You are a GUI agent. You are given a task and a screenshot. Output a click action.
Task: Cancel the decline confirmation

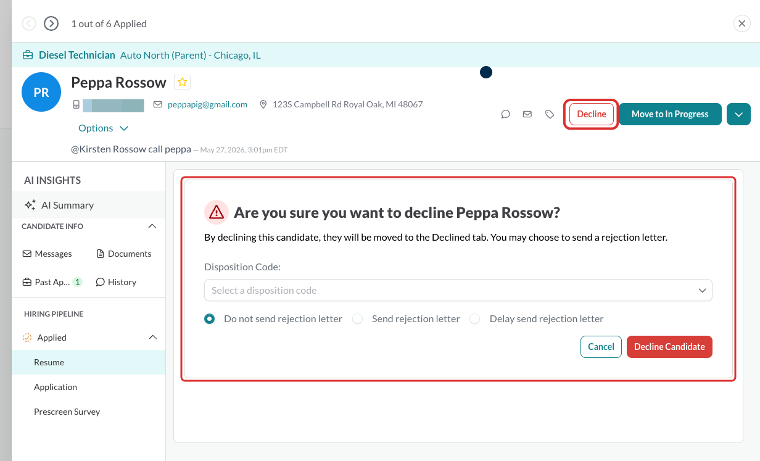click(x=601, y=347)
